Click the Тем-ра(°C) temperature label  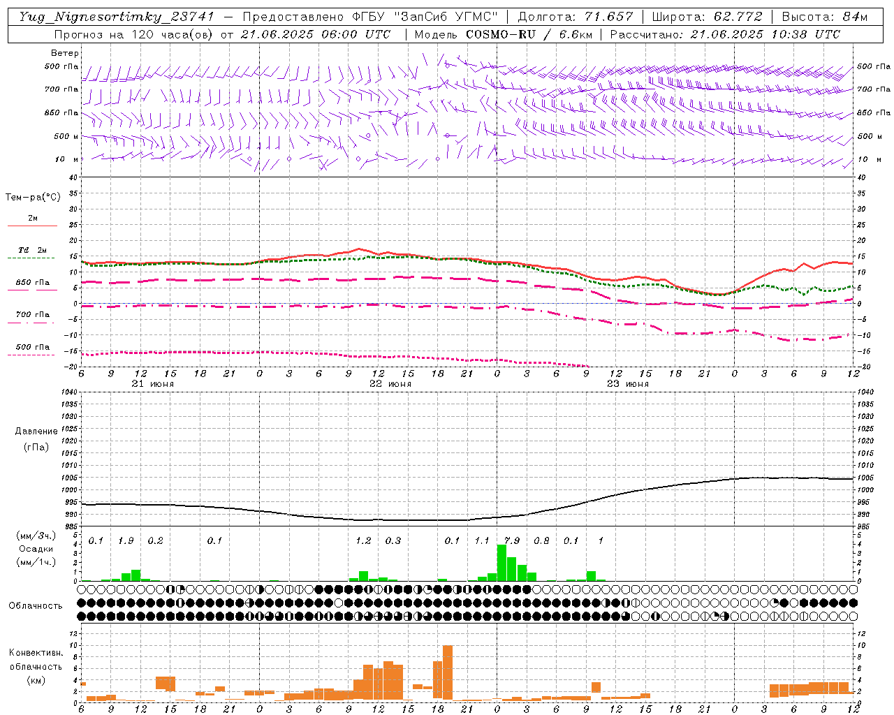click(x=33, y=198)
